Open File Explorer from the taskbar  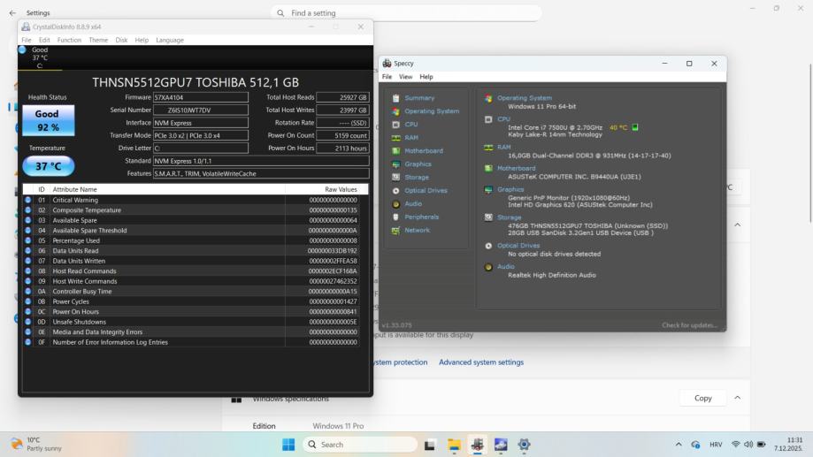click(x=454, y=445)
